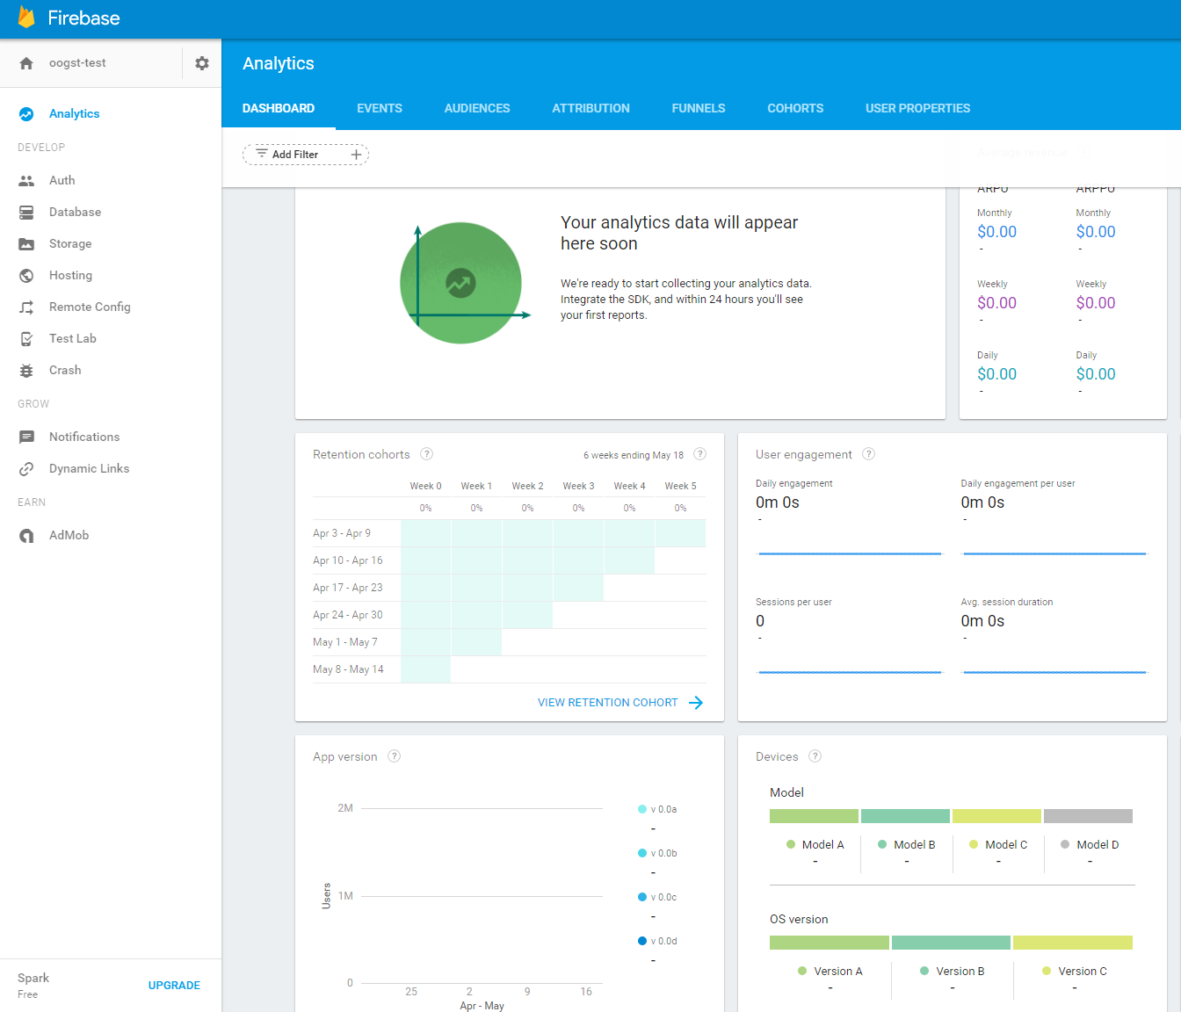Open Storage section in sidebar
The width and height of the screenshot is (1181, 1012).
coord(70,243)
